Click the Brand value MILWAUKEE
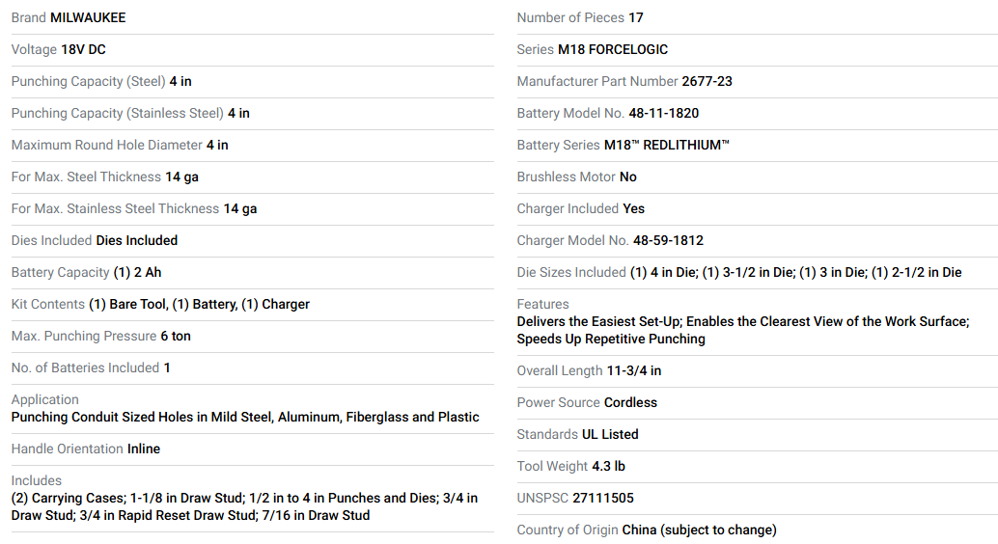The width and height of the screenshot is (998, 544). coord(88,17)
